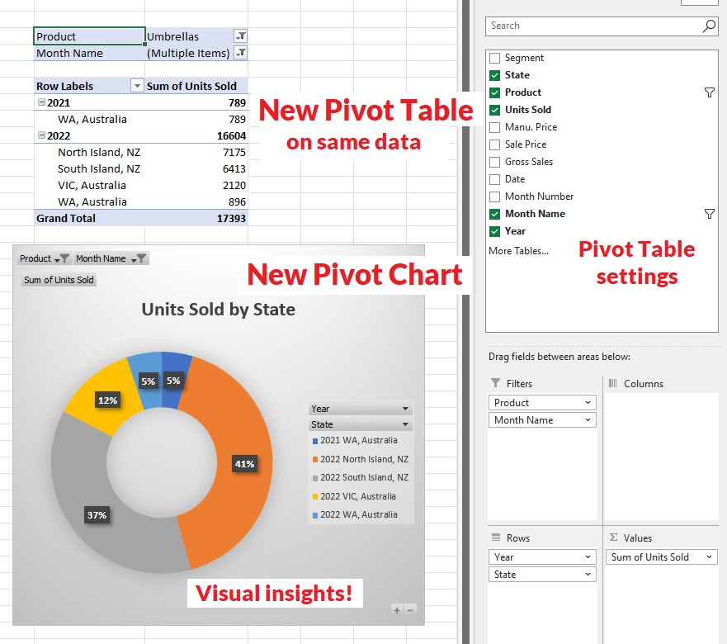Check the Manu. Price field checkbox
The image size is (727, 644).
495,127
